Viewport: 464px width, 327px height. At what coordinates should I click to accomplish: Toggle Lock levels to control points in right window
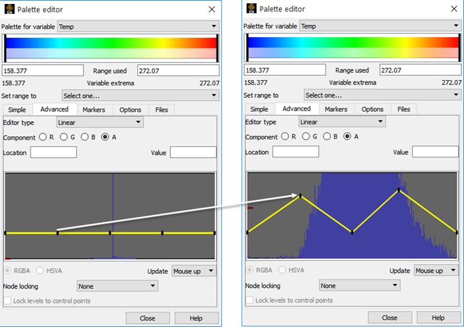pyautogui.click(x=249, y=300)
